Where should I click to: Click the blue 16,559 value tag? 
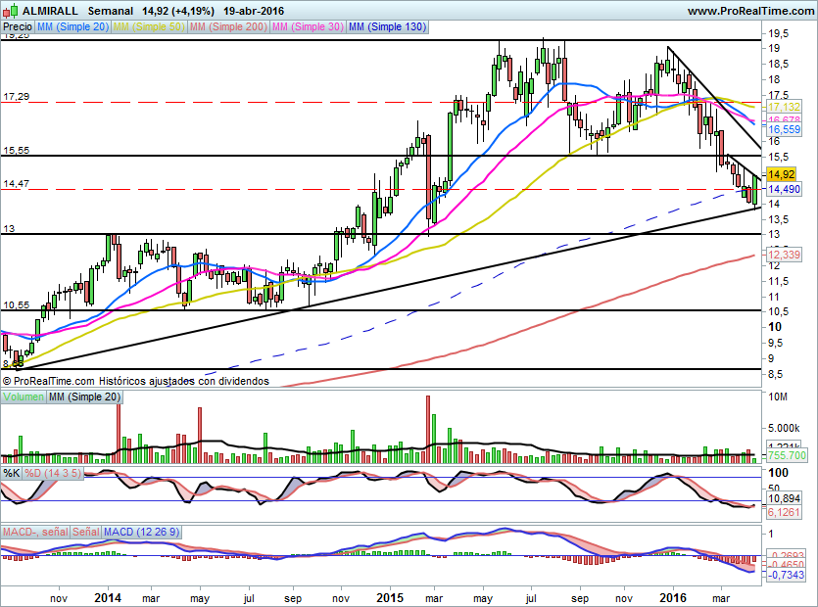(x=784, y=129)
